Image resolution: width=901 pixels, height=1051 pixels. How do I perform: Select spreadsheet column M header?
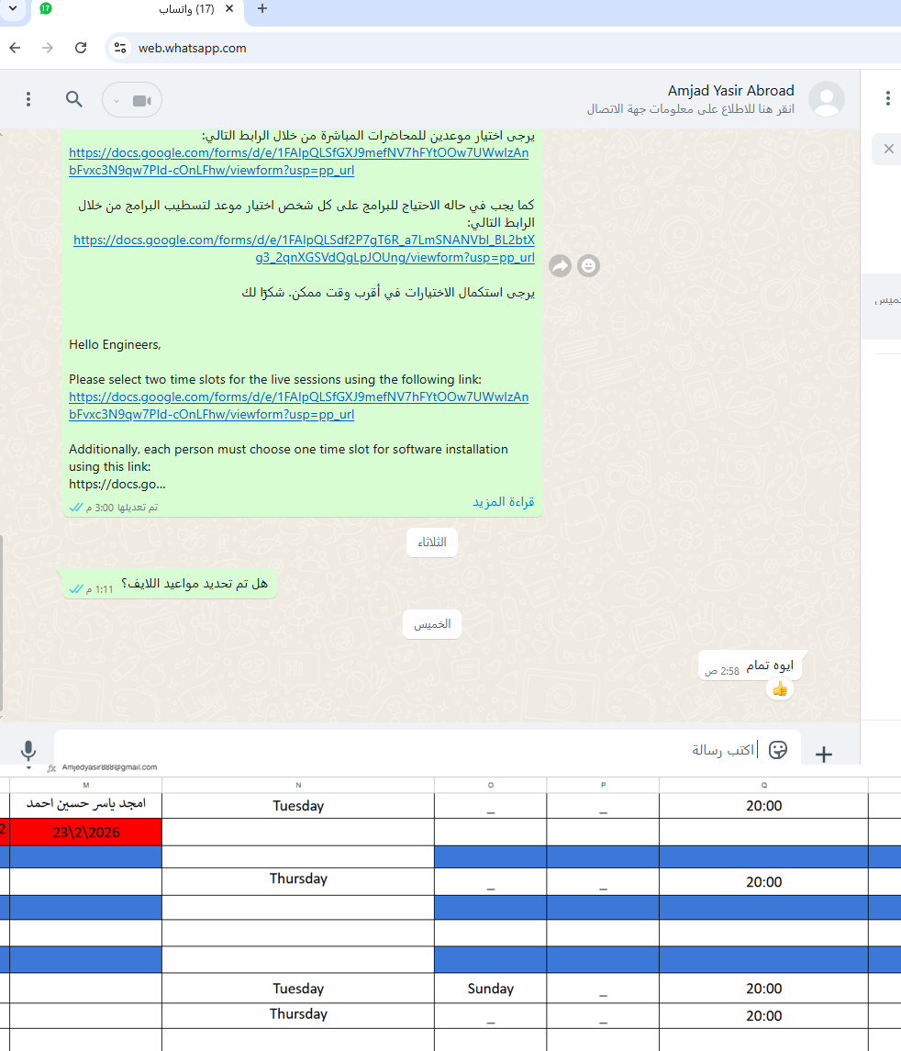click(85, 785)
